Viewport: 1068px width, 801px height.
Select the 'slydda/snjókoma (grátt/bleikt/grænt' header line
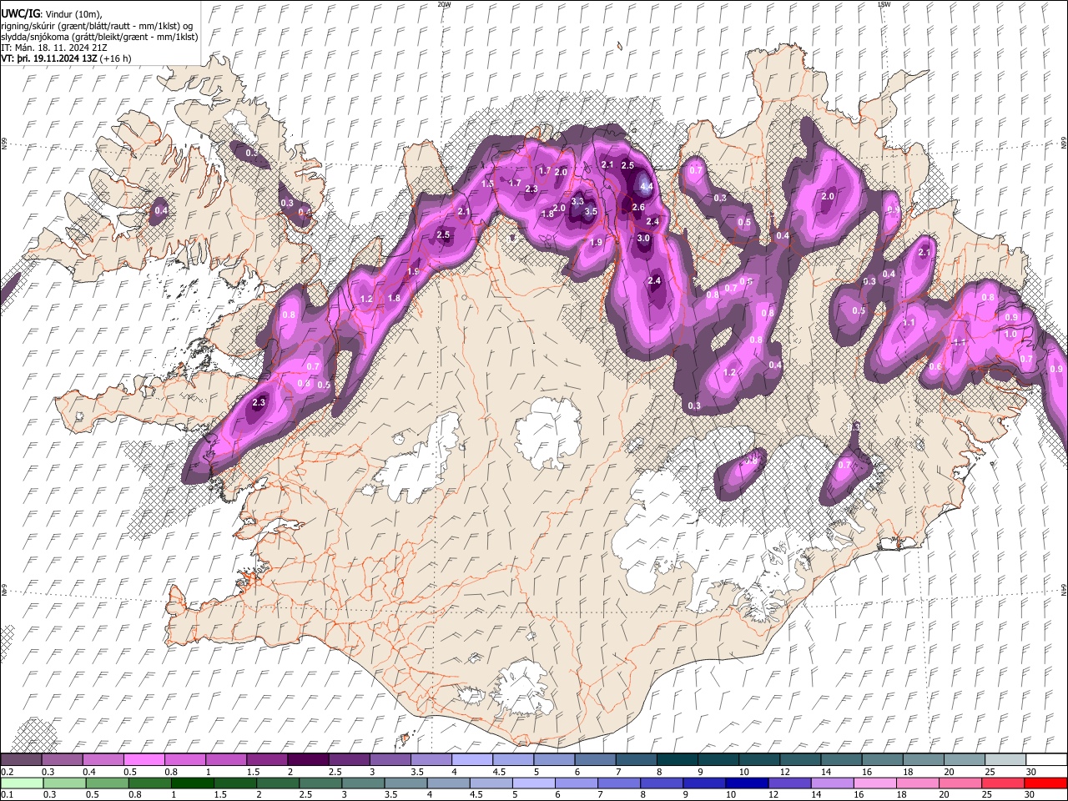[x=99, y=37]
